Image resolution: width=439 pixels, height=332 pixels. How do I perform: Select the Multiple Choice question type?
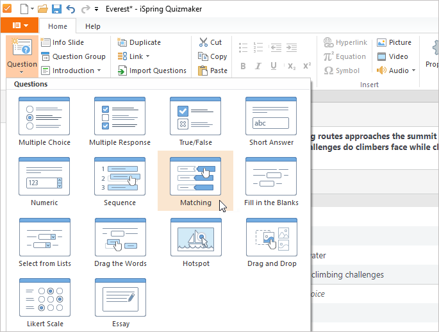pyautogui.click(x=44, y=121)
